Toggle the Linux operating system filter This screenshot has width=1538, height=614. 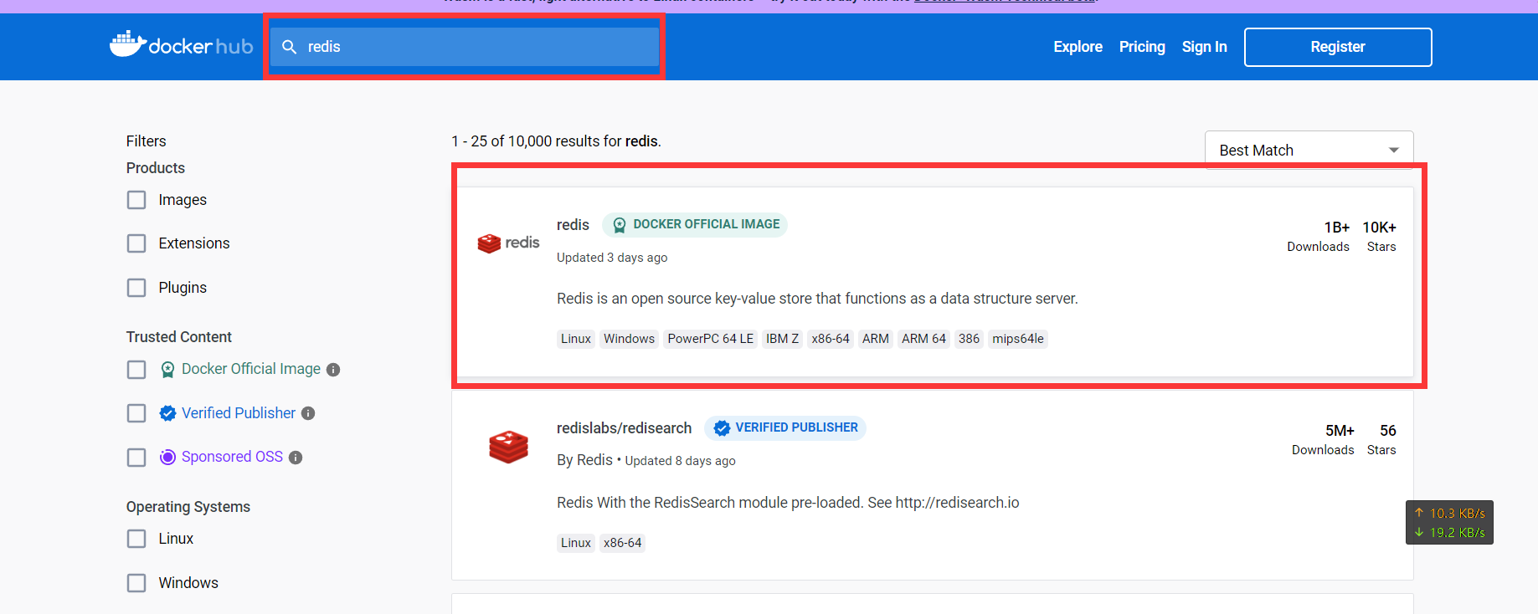pyautogui.click(x=136, y=539)
